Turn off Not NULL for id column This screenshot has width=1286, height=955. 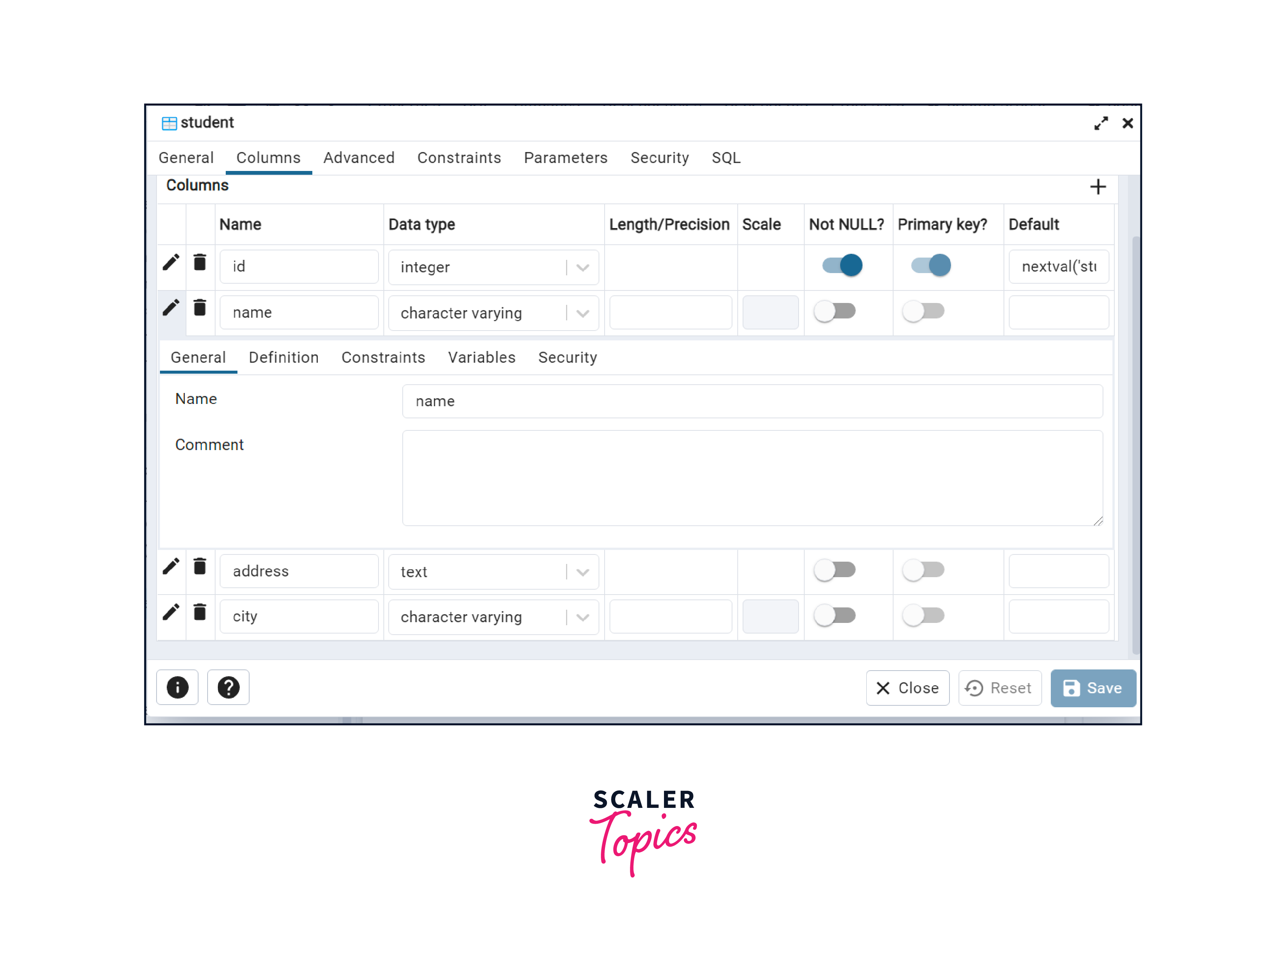pyautogui.click(x=842, y=266)
